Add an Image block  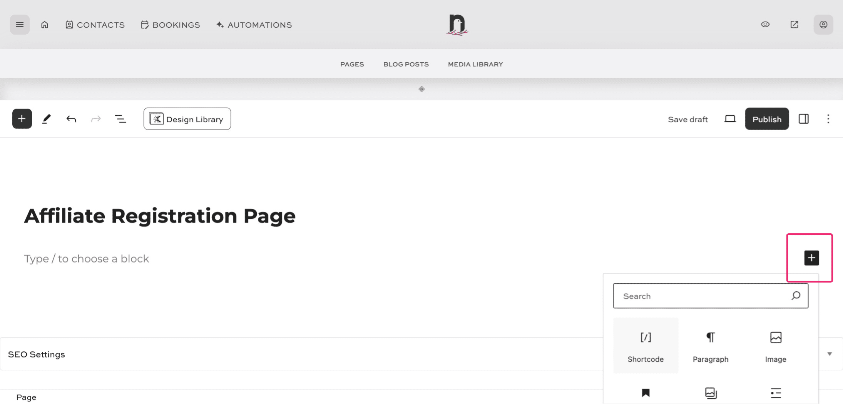(775, 345)
